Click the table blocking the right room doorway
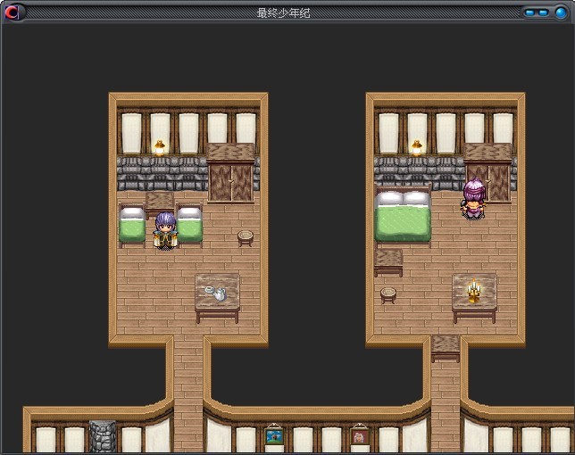The width and height of the screenshot is (575, 455). pos(446,349)
